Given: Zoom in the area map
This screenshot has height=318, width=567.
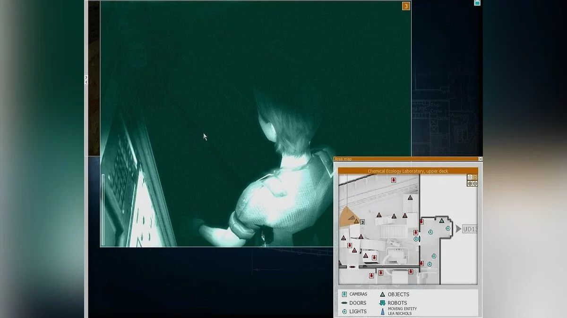Looking at the screenshot, I should [x=470, y=183].
